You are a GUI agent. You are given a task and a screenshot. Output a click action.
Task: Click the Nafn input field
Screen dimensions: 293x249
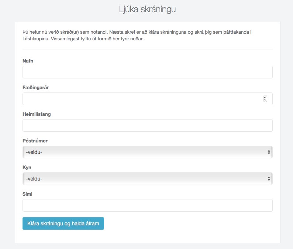(148, 72)
